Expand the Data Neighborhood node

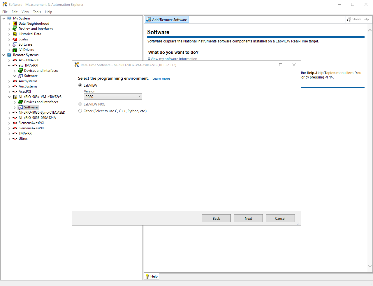[9, 24]
